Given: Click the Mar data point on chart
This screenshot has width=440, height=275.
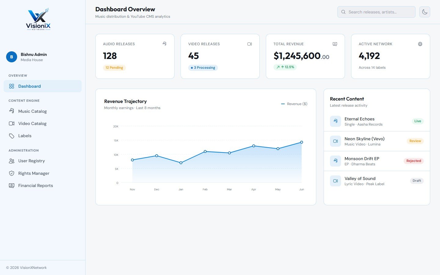Looking at the screenshot, I should (229, 153).
